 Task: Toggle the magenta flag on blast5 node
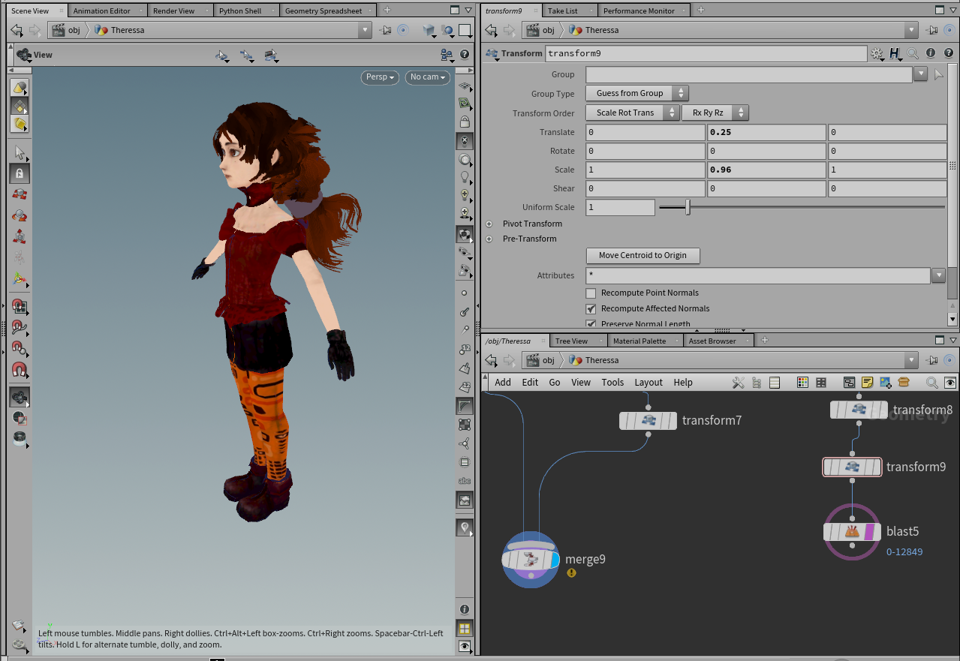[871, 532]
